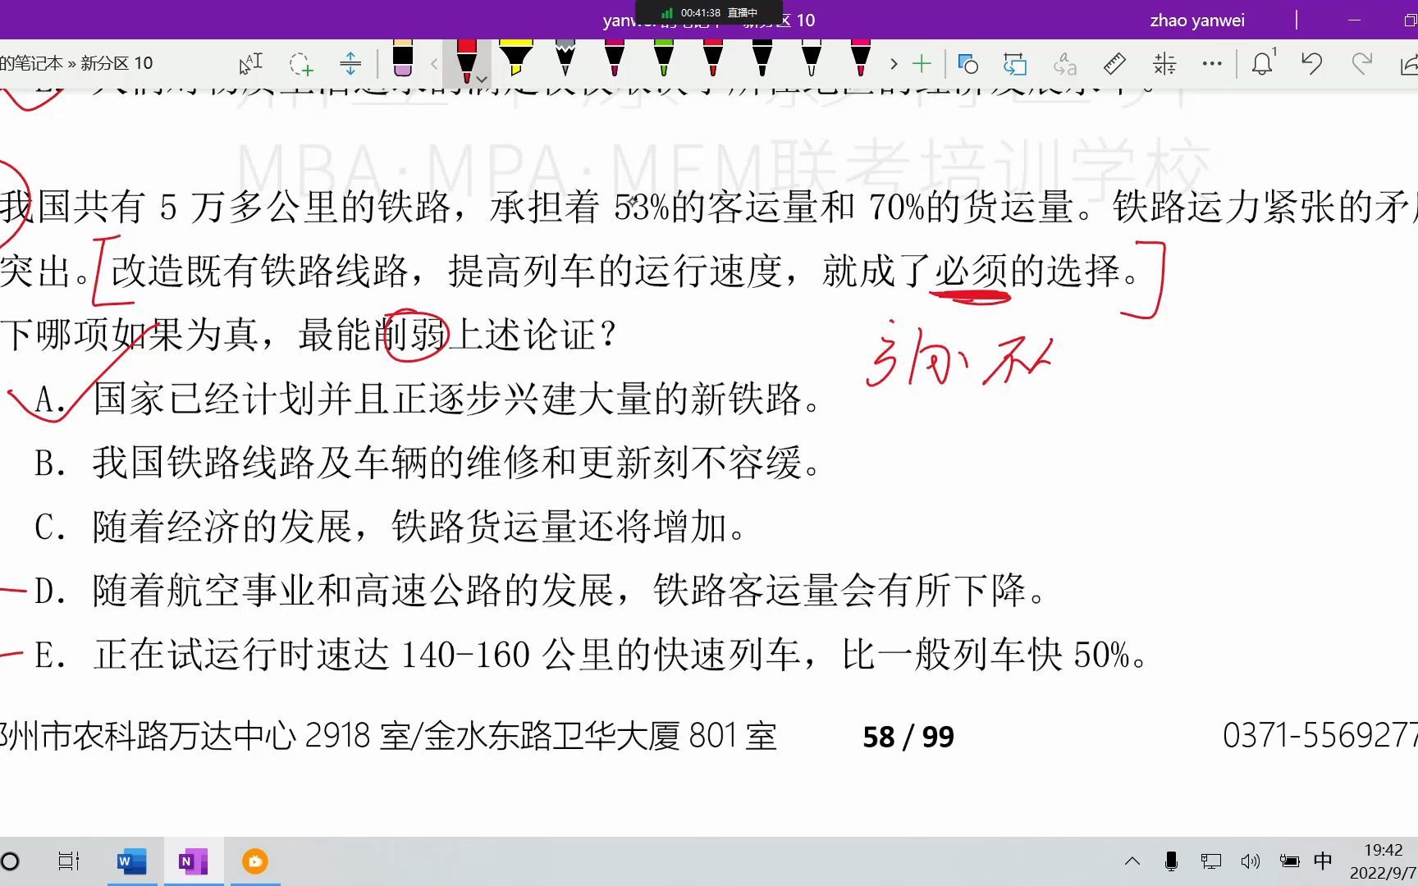Open the Shapes tool
1418x886 pixels.
click(x=967, y=63)
